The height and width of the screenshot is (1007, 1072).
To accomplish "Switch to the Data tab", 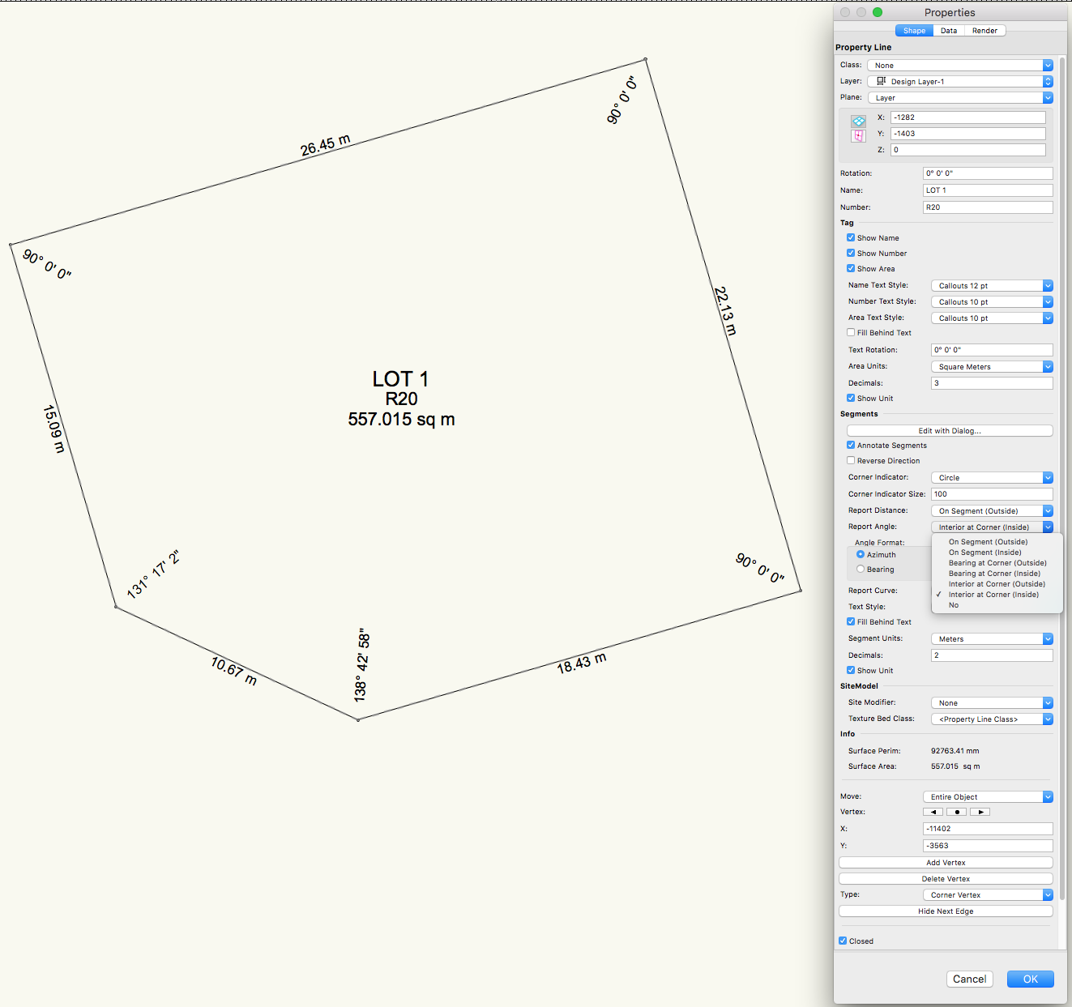I will 949,30.
